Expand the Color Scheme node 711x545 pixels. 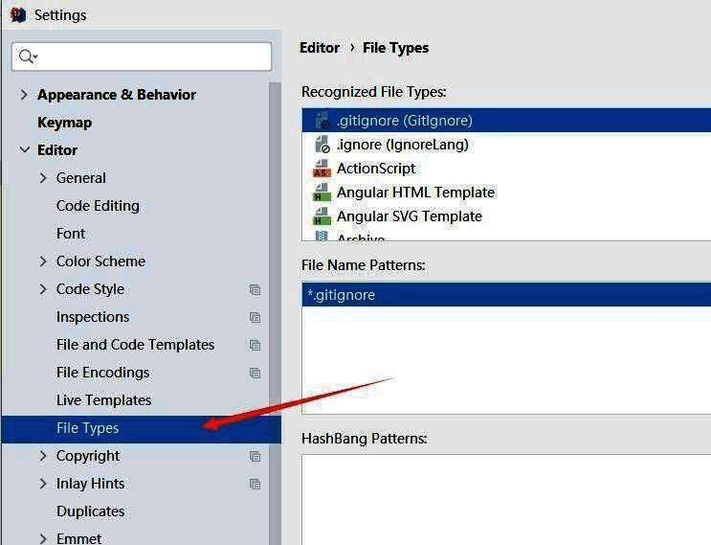coord(43,261)
